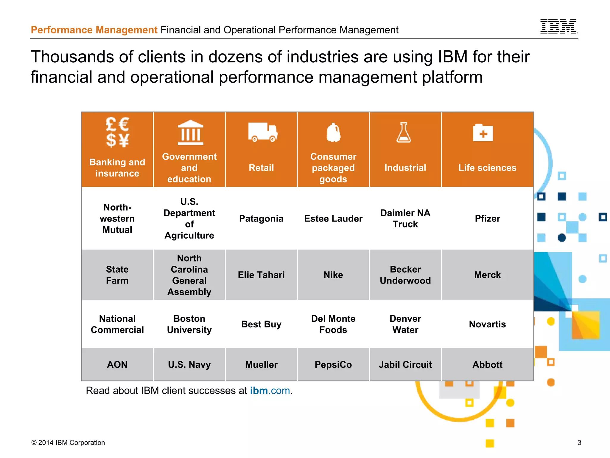Click the Financial and Operational Performance Management subtitle
The image size is (610, 458).
tap(279, 30)
